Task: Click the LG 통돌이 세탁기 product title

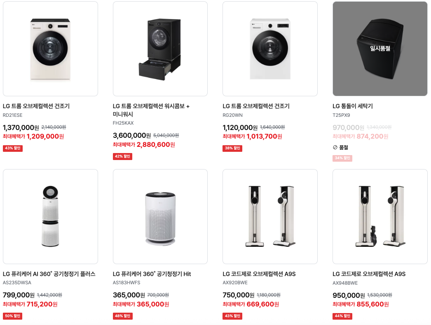Action: click(x=353, y=106)
